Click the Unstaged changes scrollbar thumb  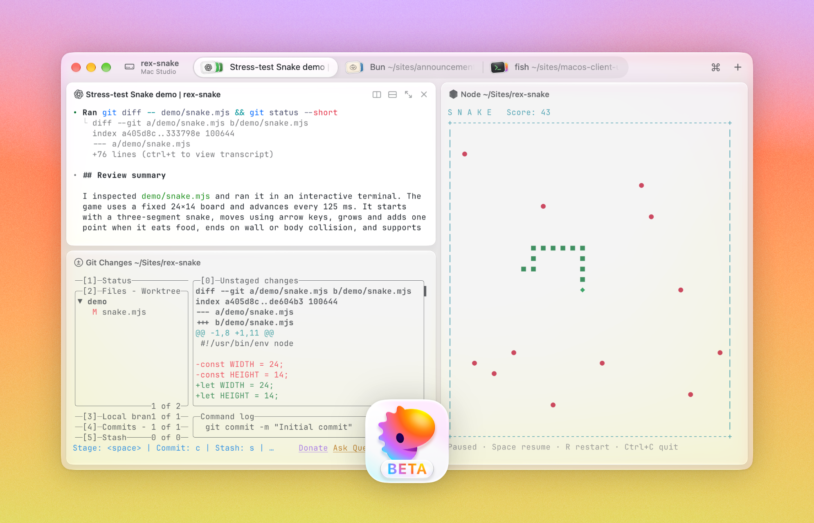425,291
